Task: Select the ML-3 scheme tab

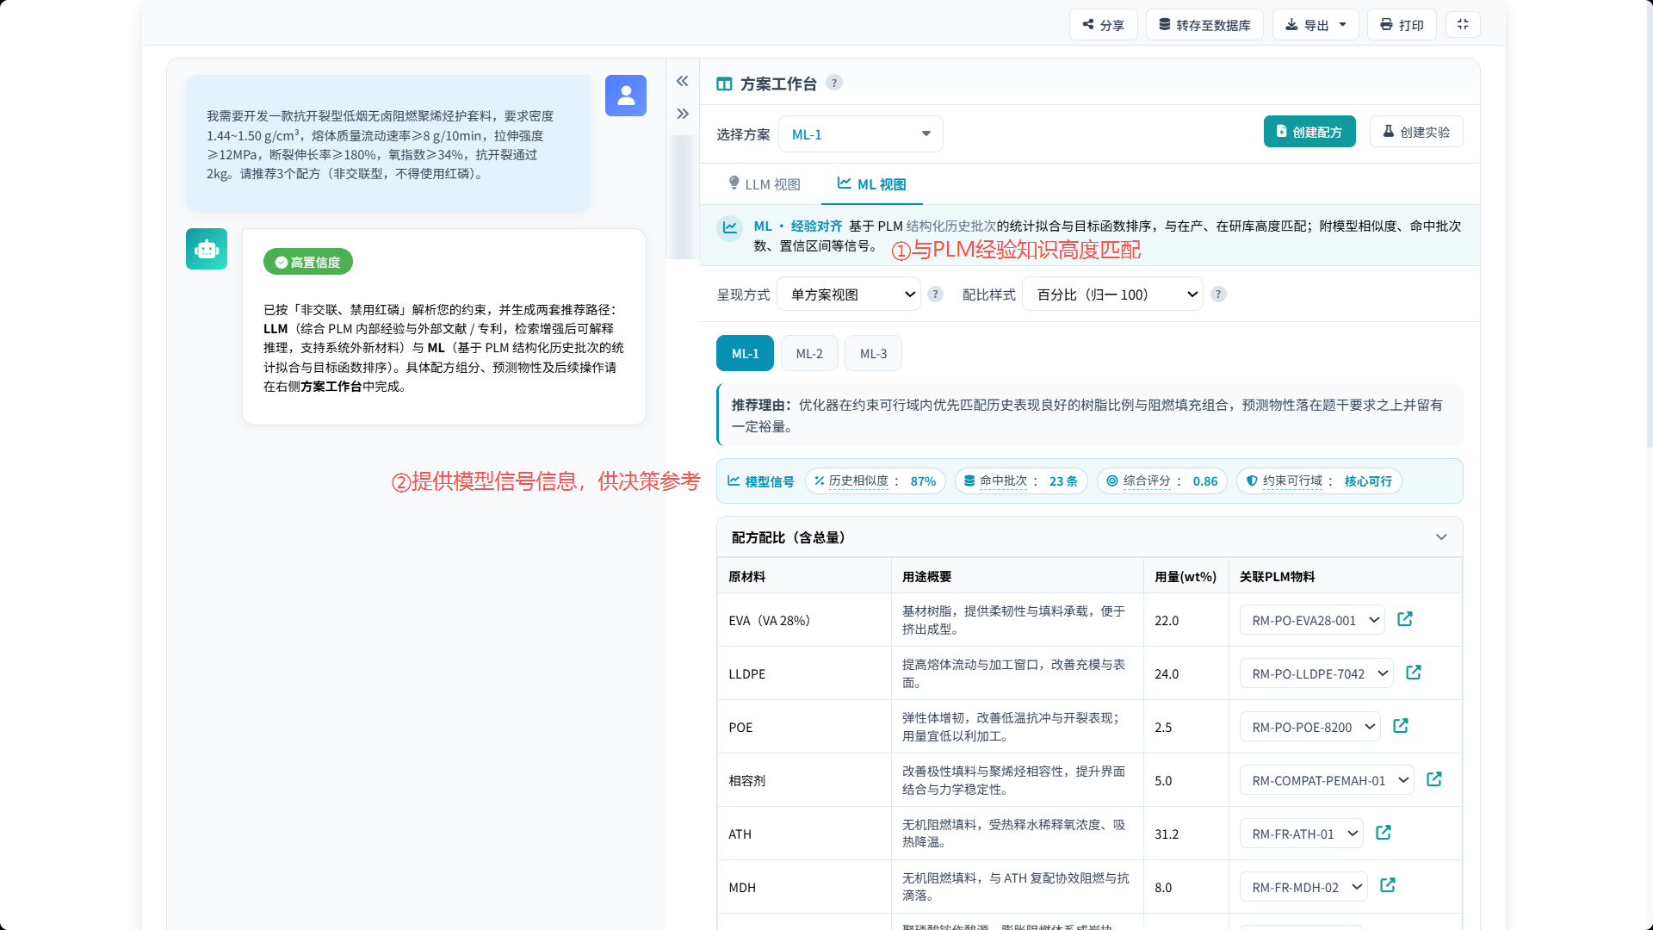Action: [873, 353]
